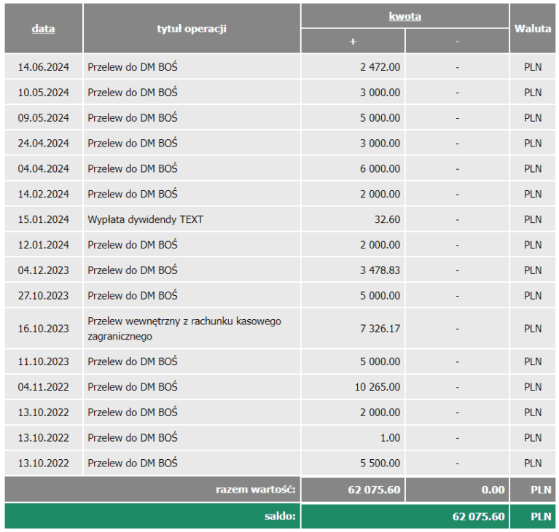Select the date 09.05.2024 cell
This screenshot has width=559, height=532.
tap(44, 118)
